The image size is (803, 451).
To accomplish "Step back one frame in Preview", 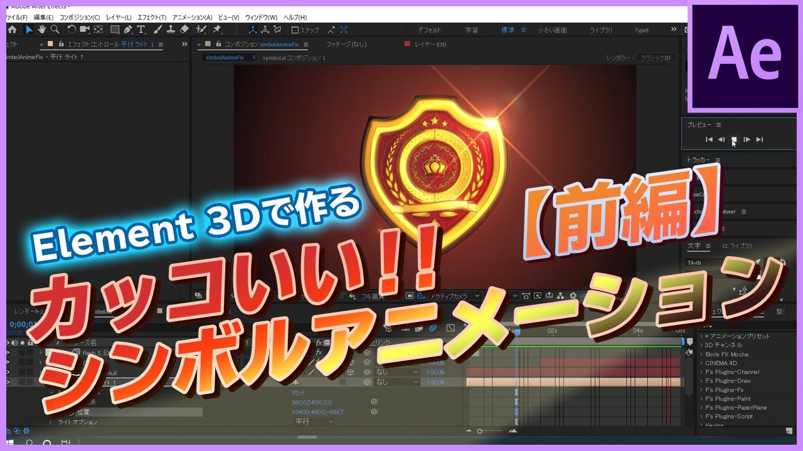I will tap(721, 140).
